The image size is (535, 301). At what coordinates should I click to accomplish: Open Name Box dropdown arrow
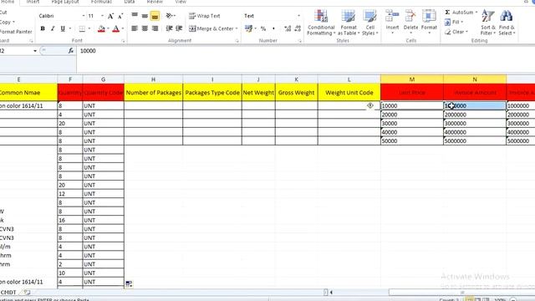pyautogui.click(x=35, y=51)
